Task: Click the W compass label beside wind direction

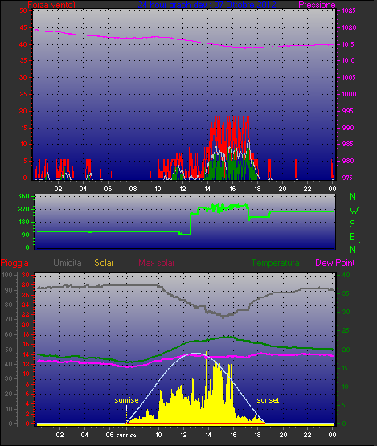Action: 354,211
